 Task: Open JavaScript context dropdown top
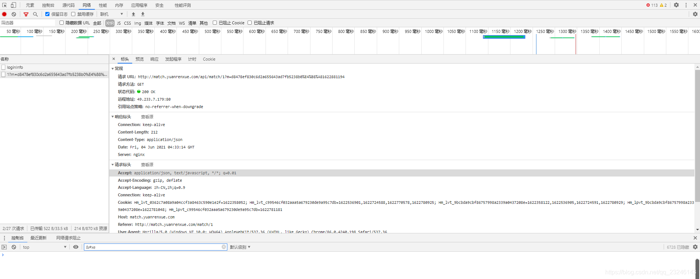(45, 247)
